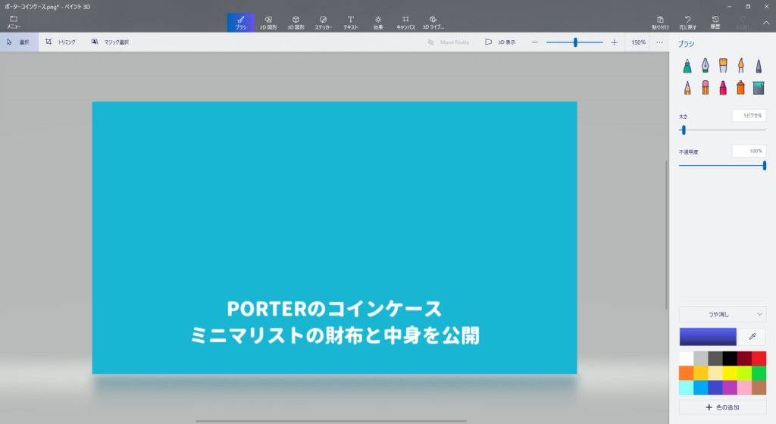Choose the bright red swatch
The image size is (776, 424).
click(x=759, y=358)
